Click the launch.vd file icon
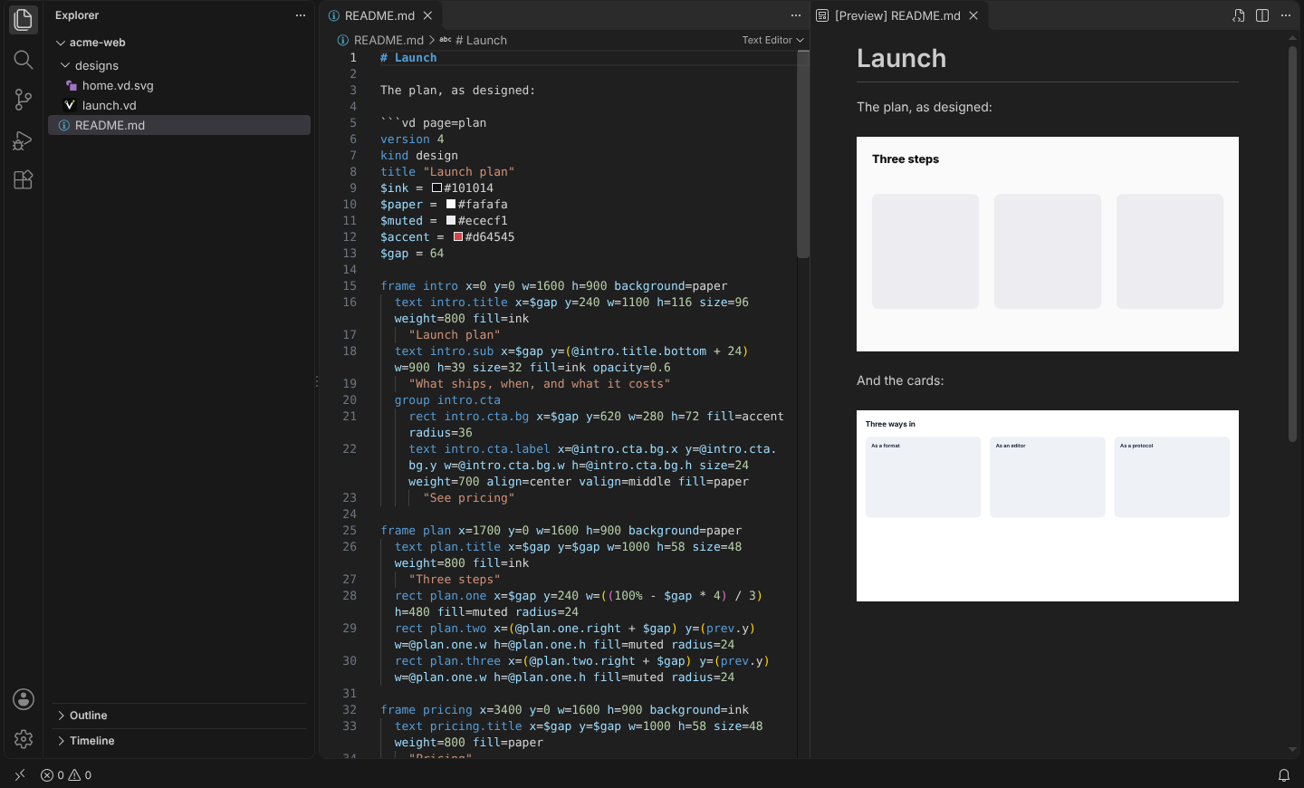The width and height of the screenshot is (1304, 788). pos(70,106)
